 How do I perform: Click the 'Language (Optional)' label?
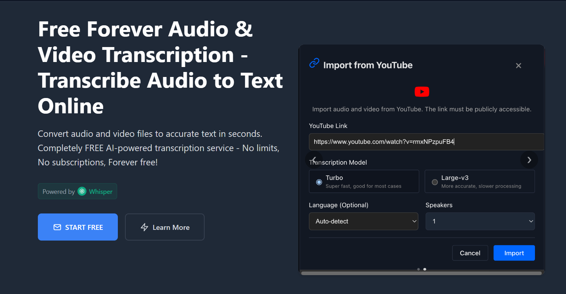(339, 205)
